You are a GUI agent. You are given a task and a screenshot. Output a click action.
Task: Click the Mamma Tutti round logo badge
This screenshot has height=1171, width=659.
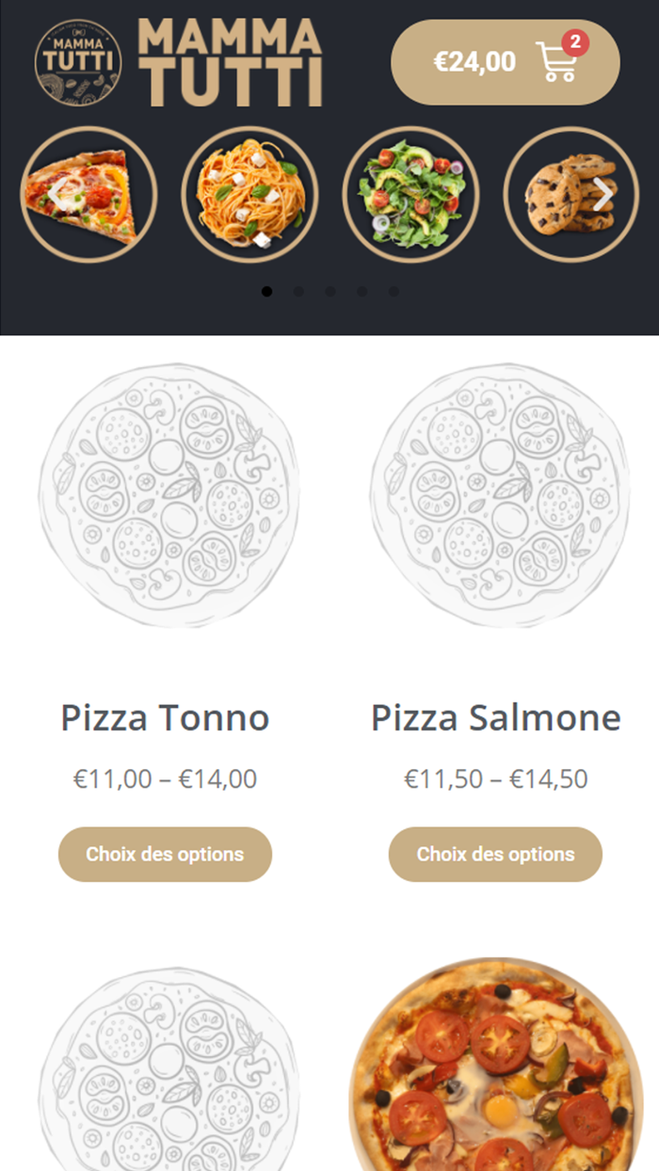(80, 62)
